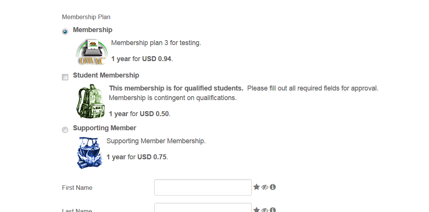Click the USD 0.94 price text

(157, 59)
